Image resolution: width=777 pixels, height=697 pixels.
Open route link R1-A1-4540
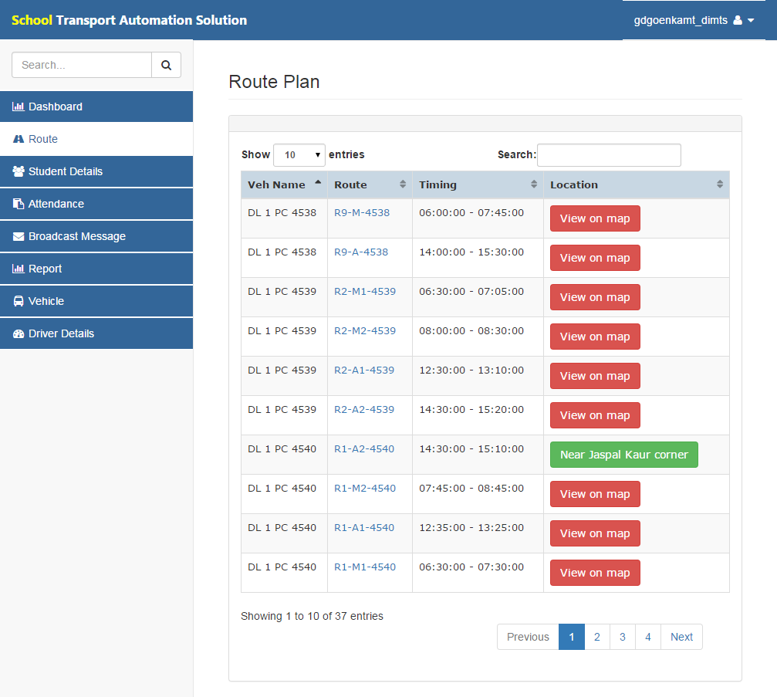364,527
